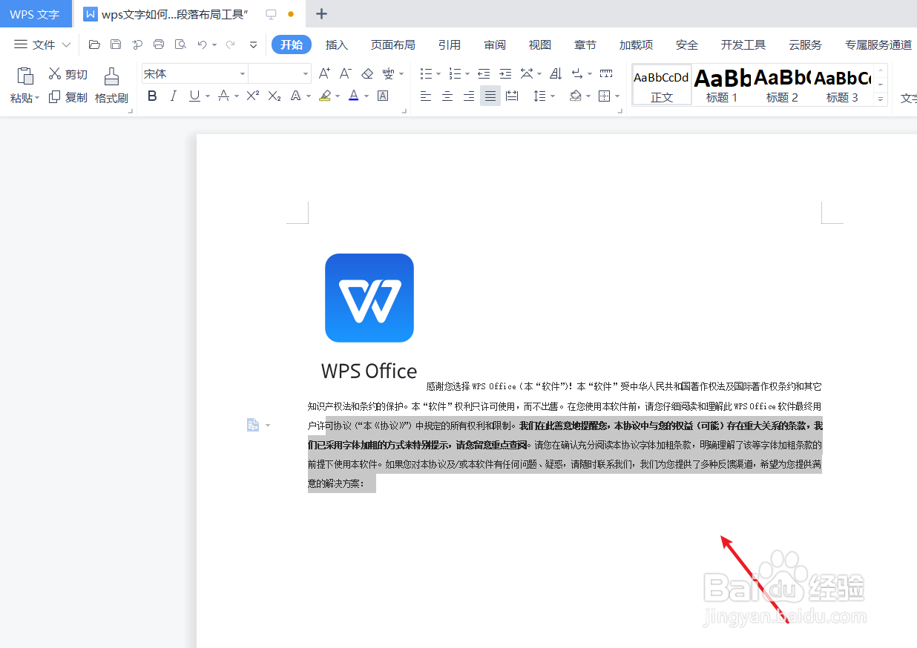The width and height of the screenshot is (917, 648).
Task: Open the font size dropdown
Action: [306, 73]
